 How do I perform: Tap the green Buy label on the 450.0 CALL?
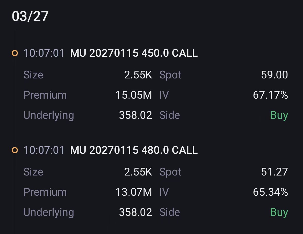click(279, 115)
